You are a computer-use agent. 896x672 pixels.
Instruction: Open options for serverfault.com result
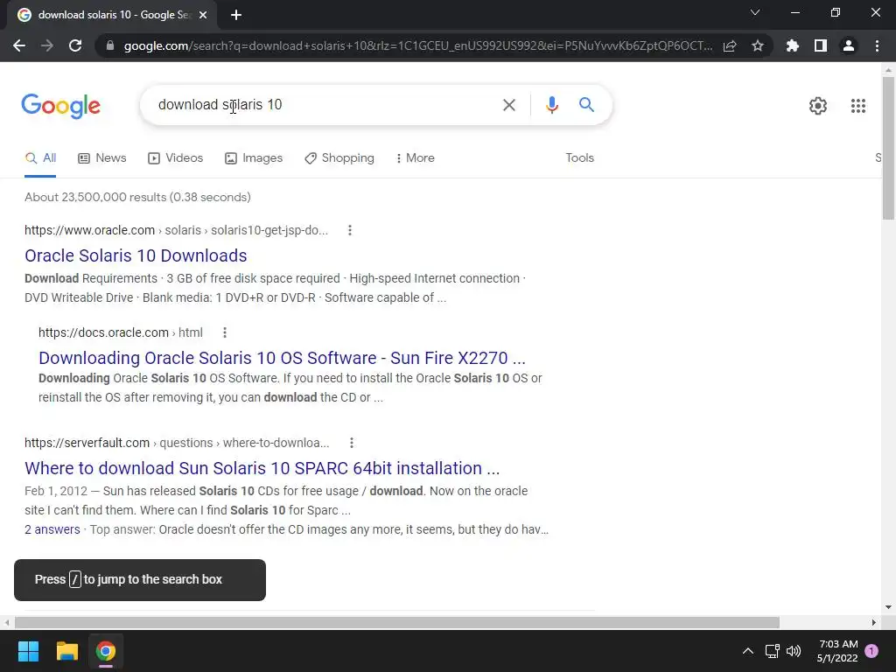pyautogui.click(x=352, y=443)
